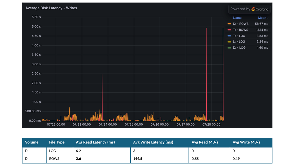Click the 07/28 00:00 x-axis label

pyautogui.click(x=212, y=125)
